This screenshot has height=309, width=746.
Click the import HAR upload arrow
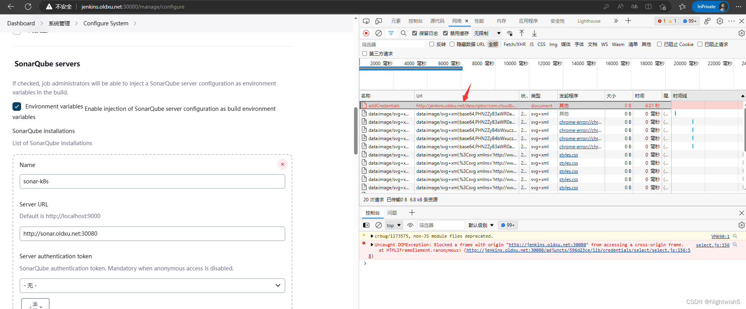tap(522, 33)
